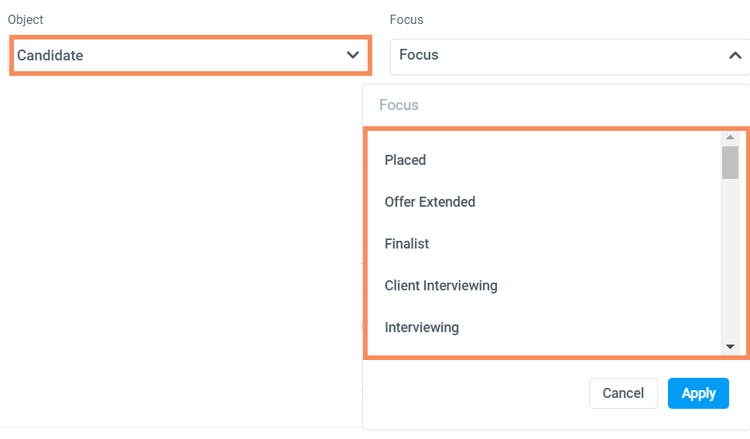This screenshot has height=439, width=750.
Task: Click the blue Apply button
Action: coord(698,393)
